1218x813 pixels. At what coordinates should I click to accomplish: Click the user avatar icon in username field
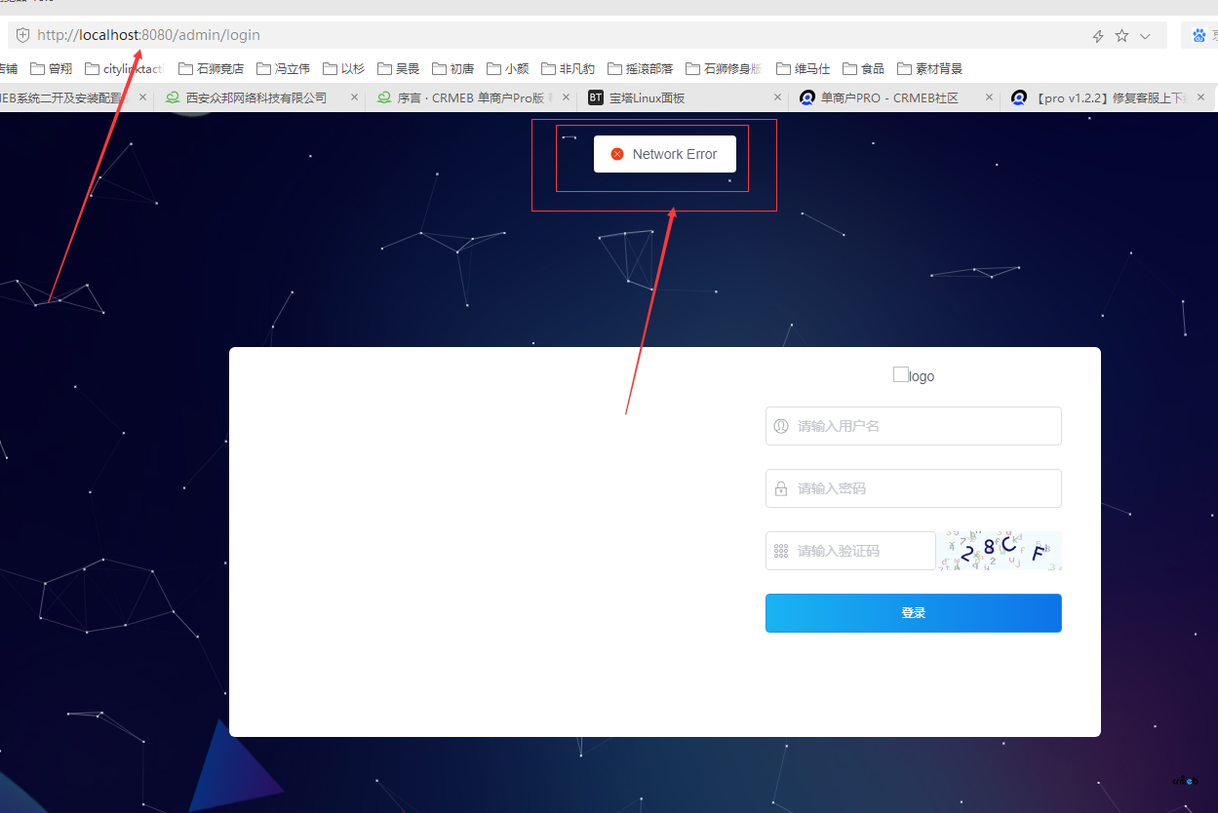pyautogui.click(x=781, y=426)
